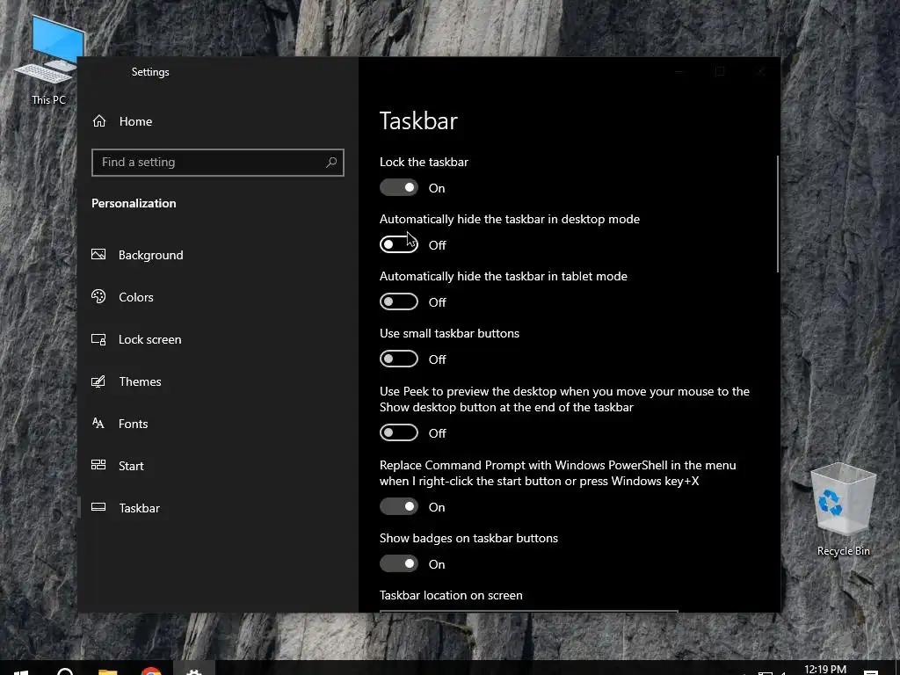
Task: Click the Chrome icon on the taskbar
Action: [x=151, y=671]
